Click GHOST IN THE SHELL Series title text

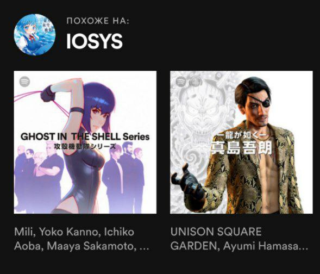(x=85, y=136)
